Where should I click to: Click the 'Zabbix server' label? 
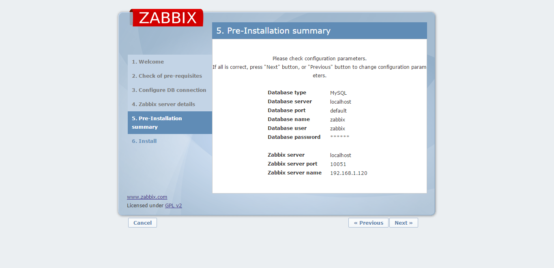click(286, 155)
